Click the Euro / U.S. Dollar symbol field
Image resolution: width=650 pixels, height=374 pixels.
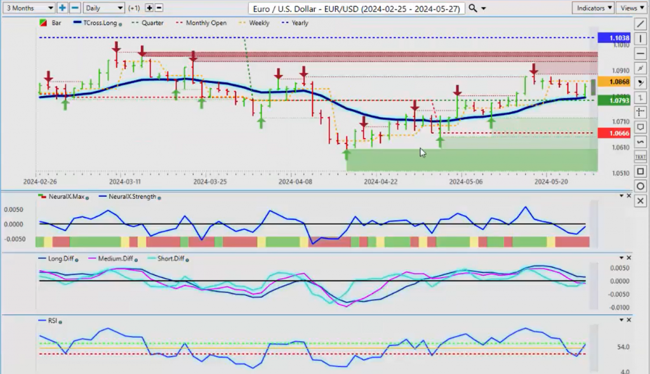[x=357, y=8]
